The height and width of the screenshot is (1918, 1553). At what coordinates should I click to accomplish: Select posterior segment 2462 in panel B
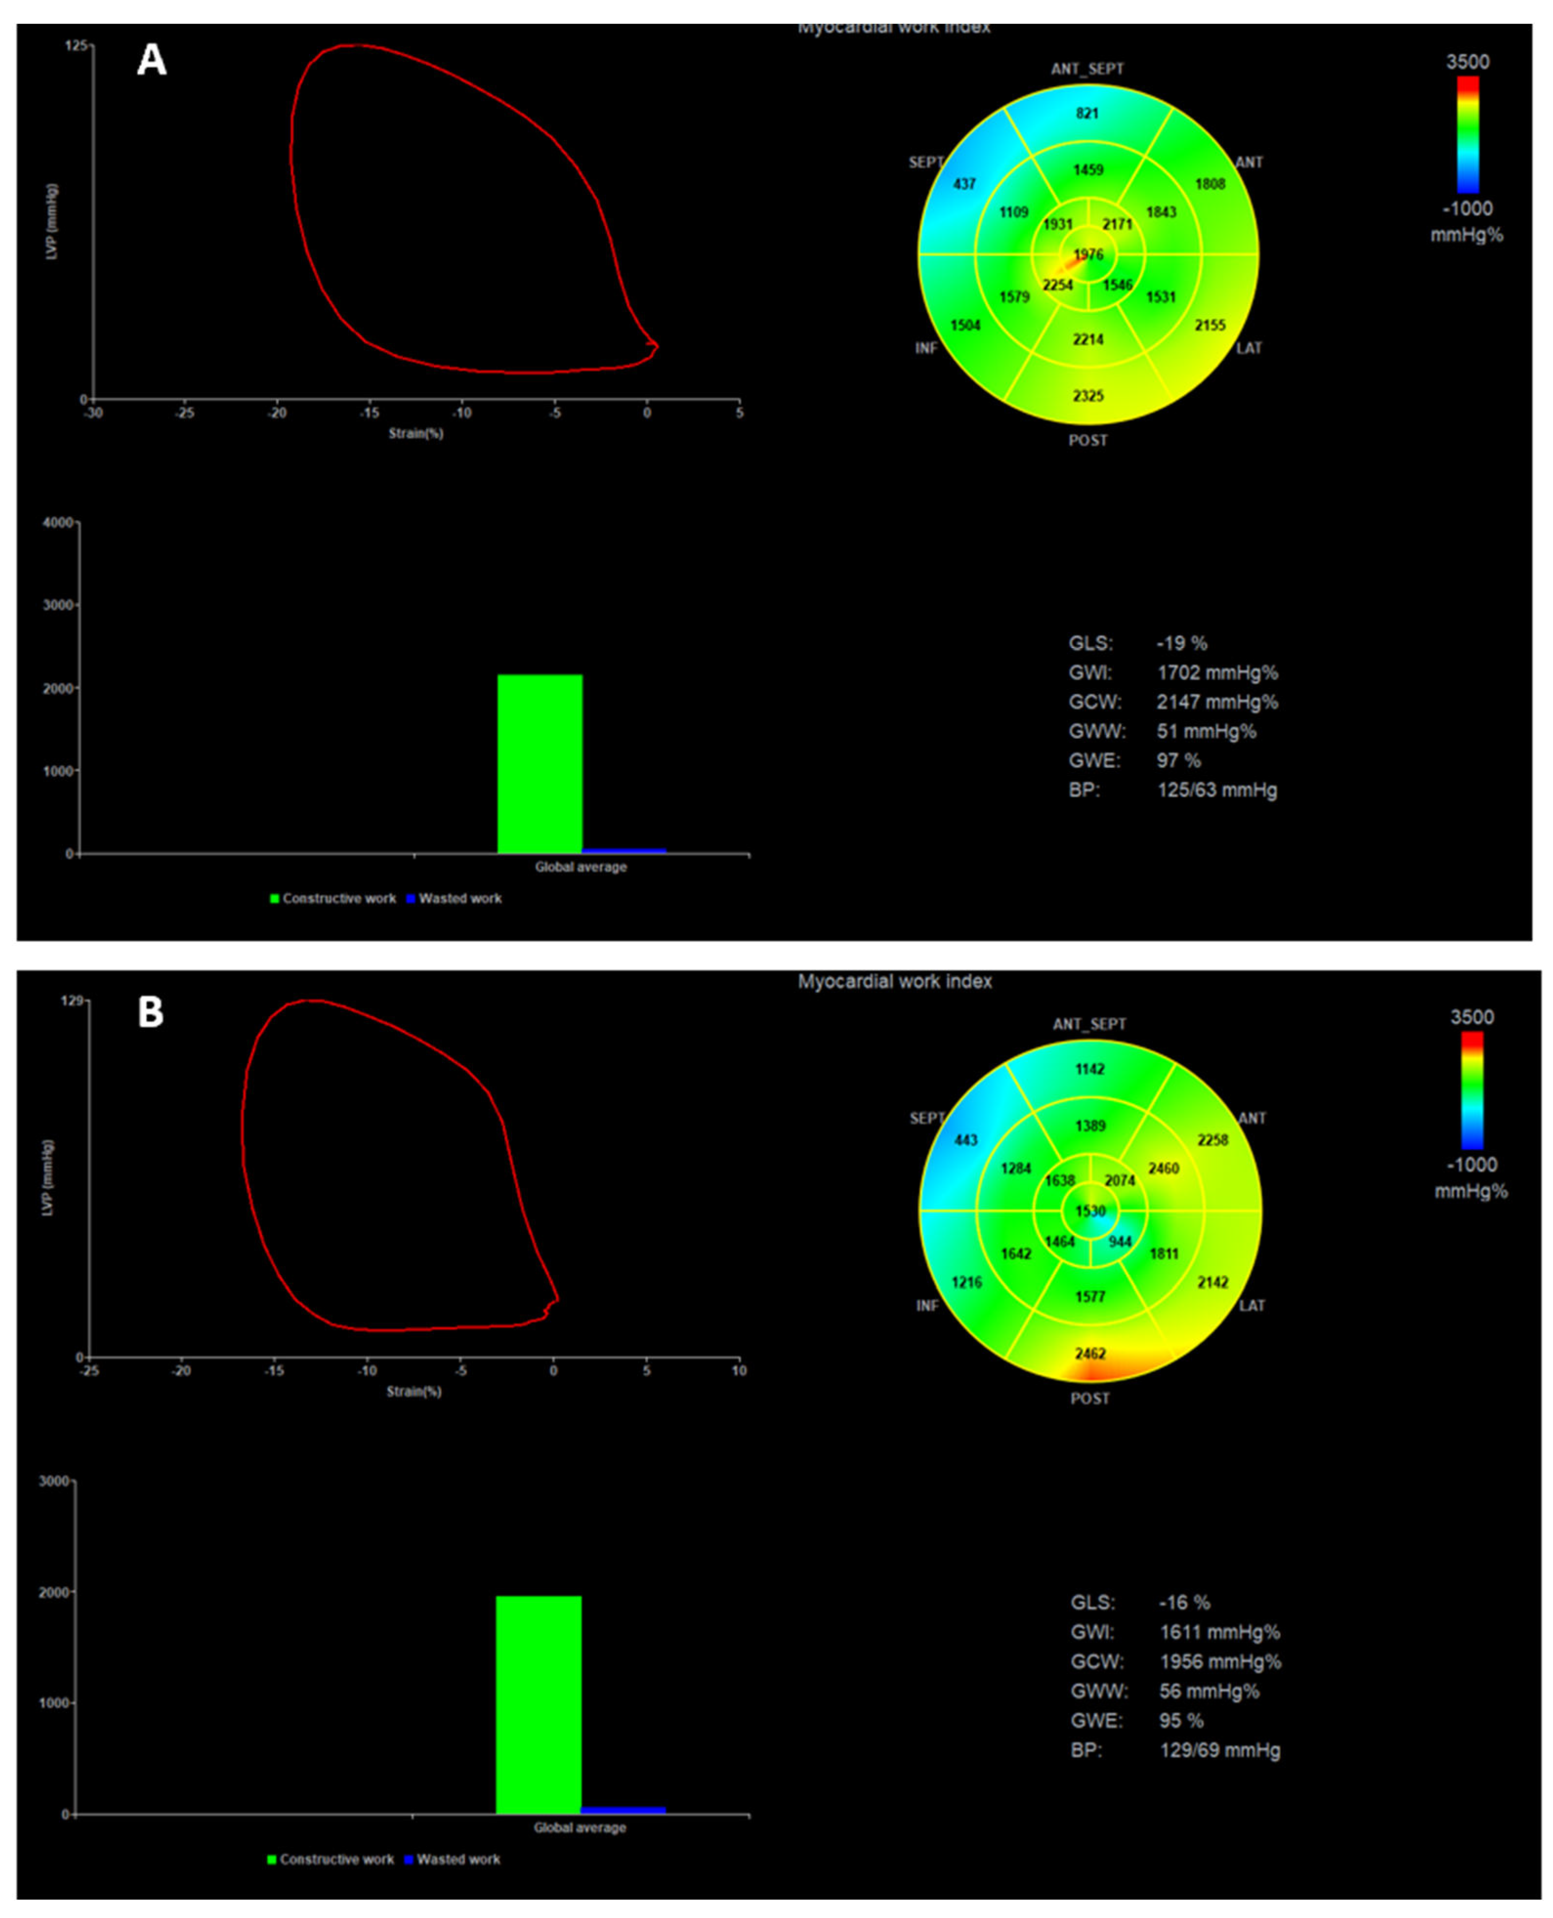tap(1090, 1354)
